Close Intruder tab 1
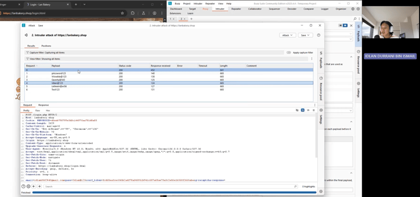Image resolution: width=420 pixels, height=197 pixels. coord(173,19)
